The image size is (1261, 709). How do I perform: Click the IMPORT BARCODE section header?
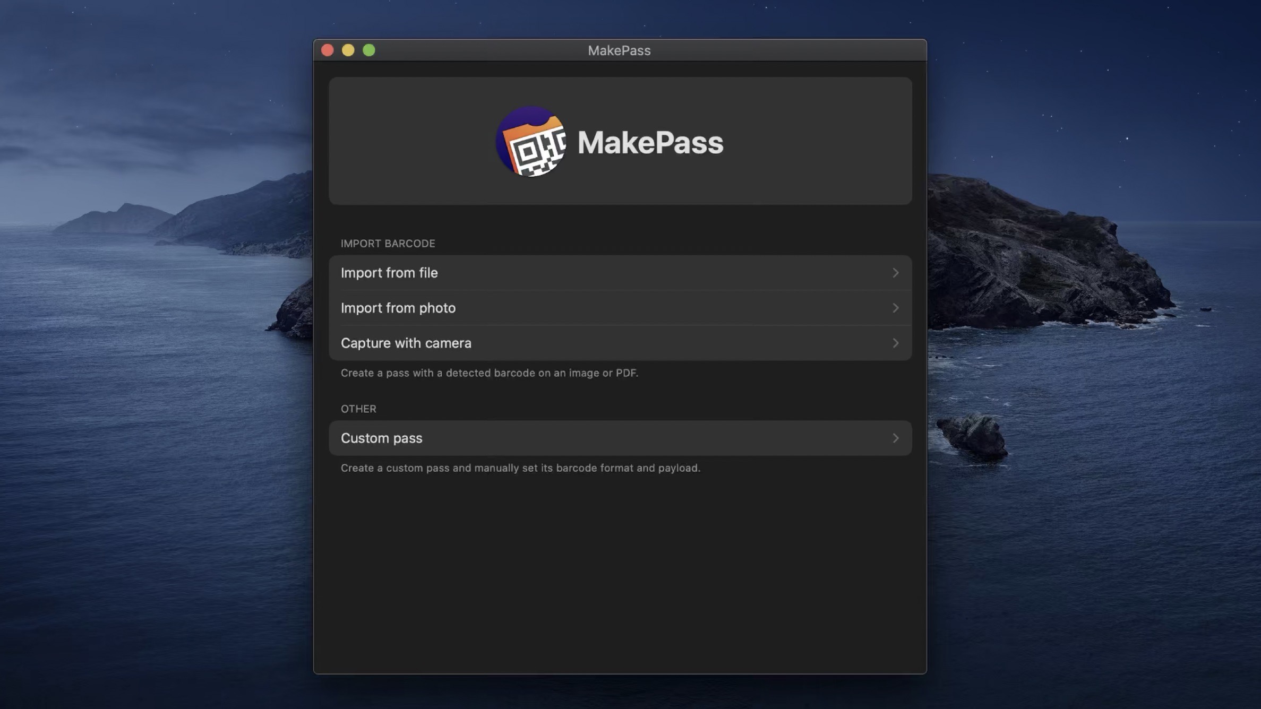click(x=388, y=244)
